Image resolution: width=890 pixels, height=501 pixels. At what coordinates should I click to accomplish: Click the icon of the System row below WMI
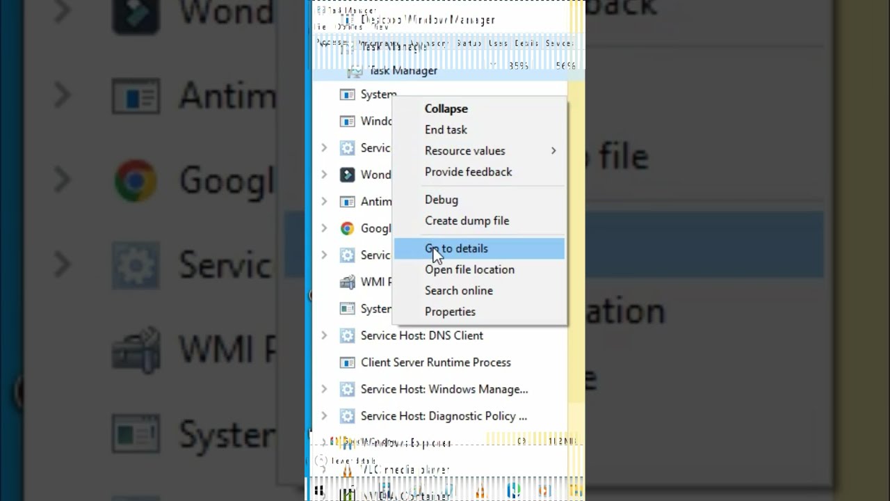[347, 308]
